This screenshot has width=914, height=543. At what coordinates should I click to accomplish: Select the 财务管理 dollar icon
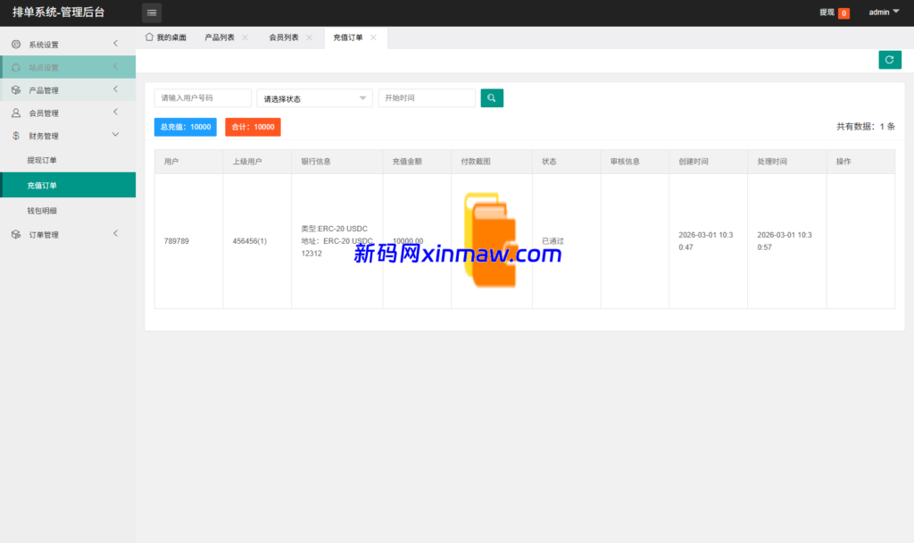(x=14, y=136)
